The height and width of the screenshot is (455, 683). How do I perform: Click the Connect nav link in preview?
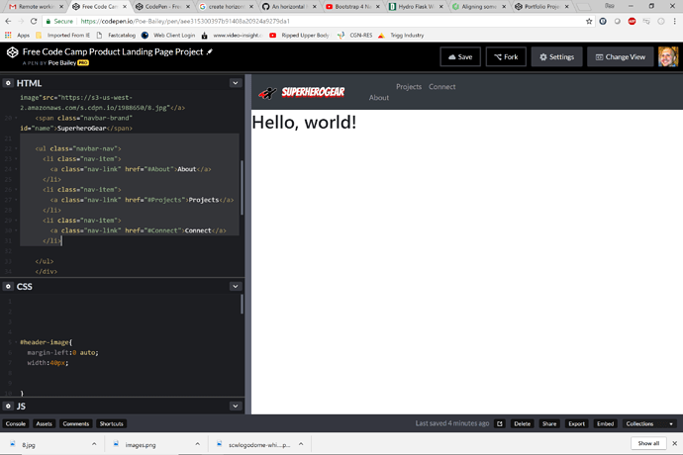[441, 87]
